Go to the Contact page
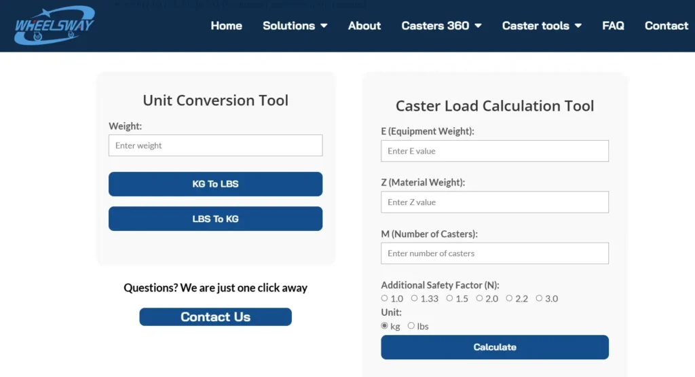The height and width of the screenshot is (377, 695). tap(666, 26)
